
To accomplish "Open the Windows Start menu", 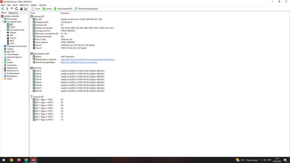I will pyautogui.click(x=4, y=160).
